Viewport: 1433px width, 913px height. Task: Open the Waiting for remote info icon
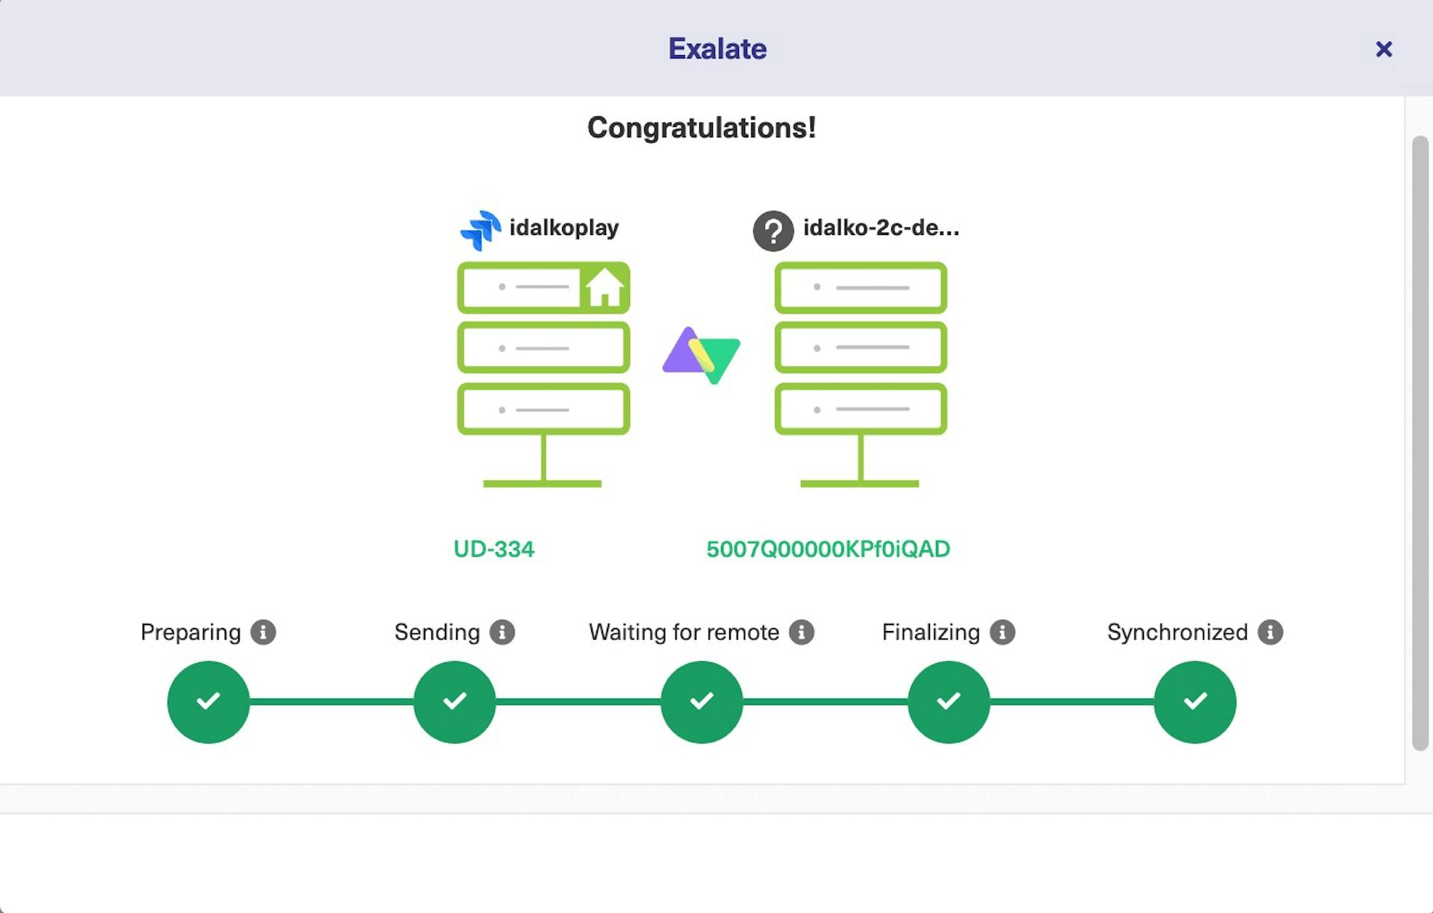click(802, 632)
